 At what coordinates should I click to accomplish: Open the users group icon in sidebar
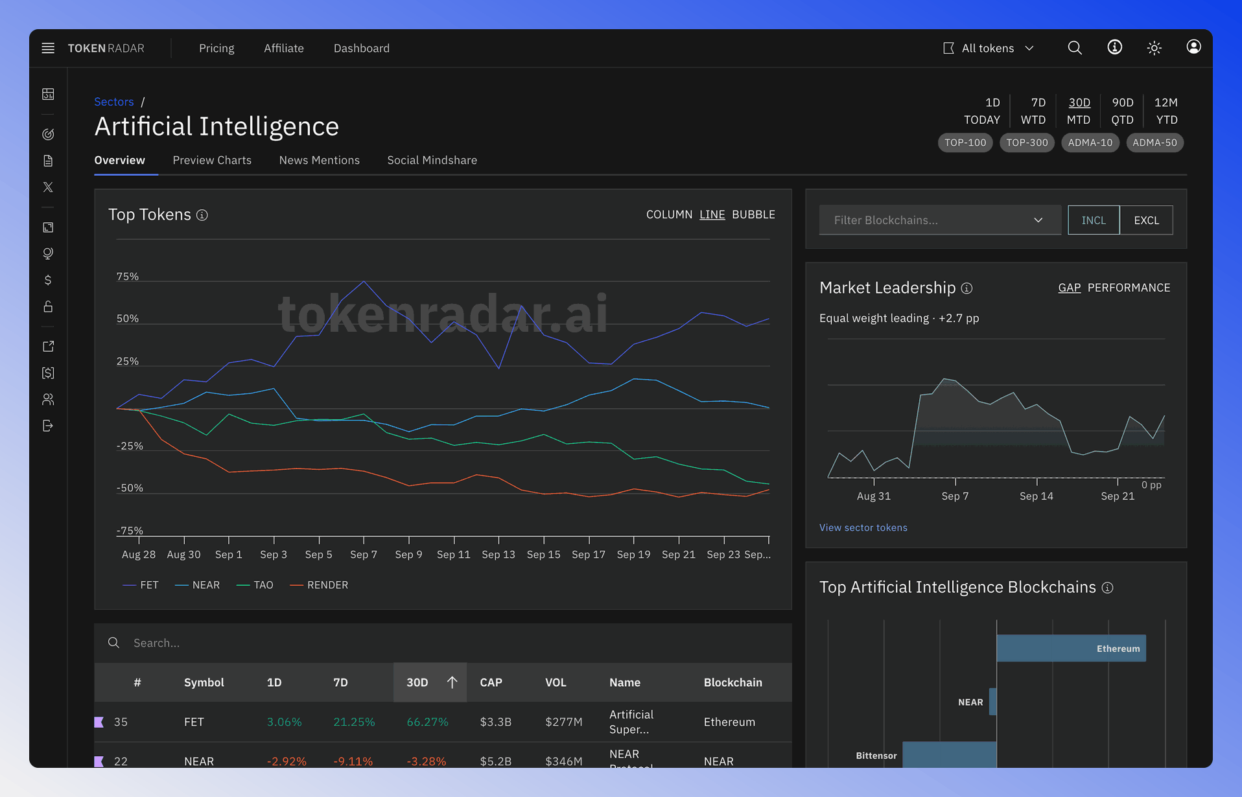(48, 399)
